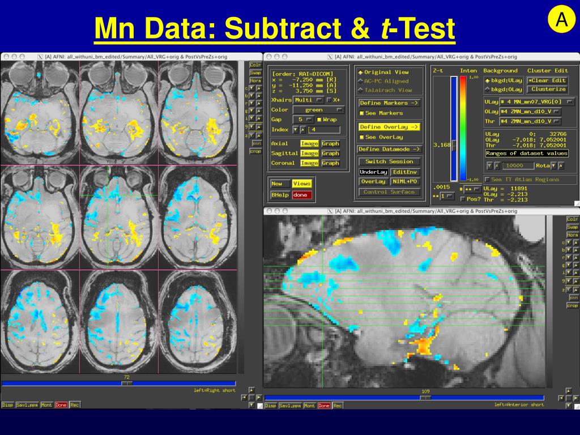Click '9' down arrow in axial viewer
This screenshot has width=580, height=435.
(x=251, y=127)
